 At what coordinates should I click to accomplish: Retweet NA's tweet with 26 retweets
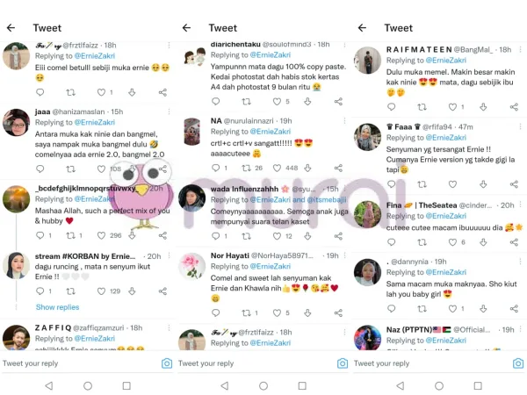point(246,168)
